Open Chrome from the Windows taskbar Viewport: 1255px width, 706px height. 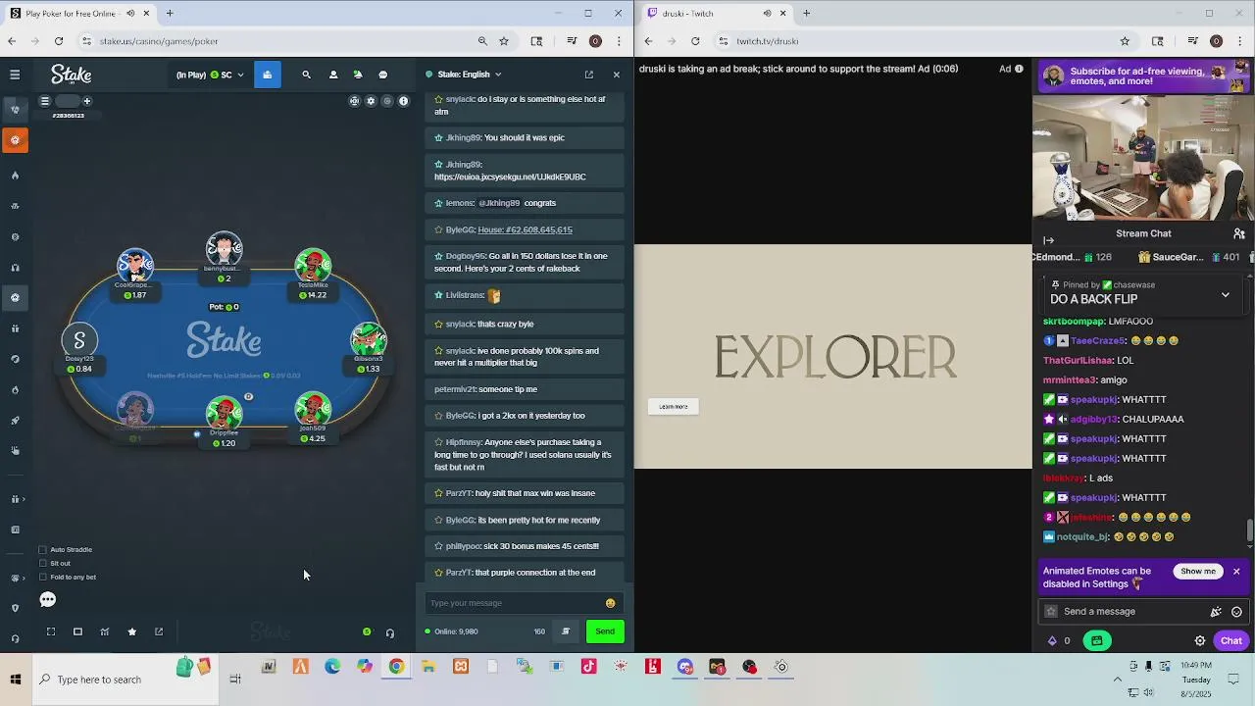click(x=396, y=667)
